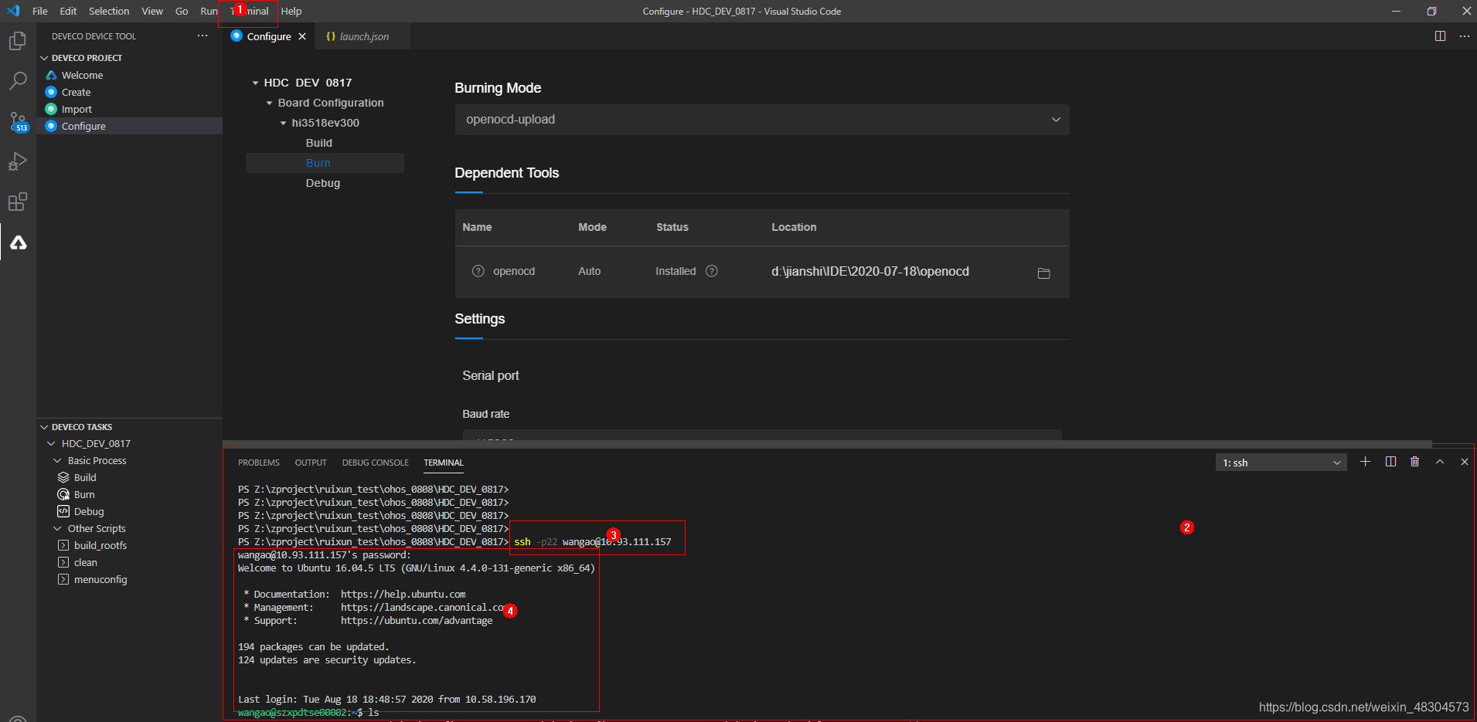Create a new terminal with plus icon

point(1366,462)
